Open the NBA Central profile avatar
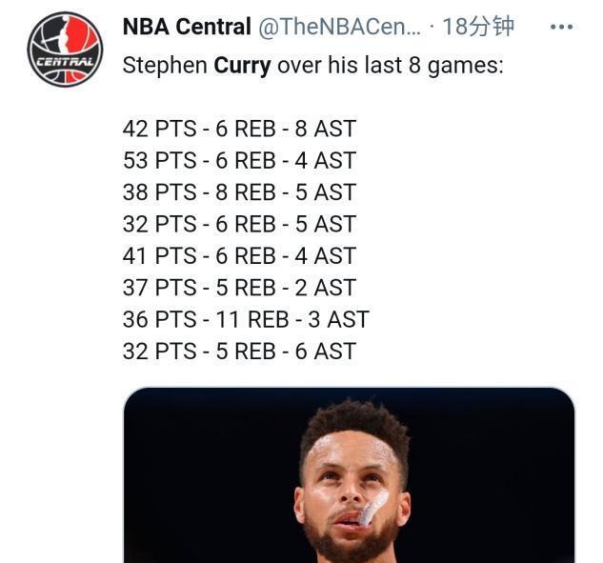This screenshot has width=603, height=563. [x=65, y=50]
